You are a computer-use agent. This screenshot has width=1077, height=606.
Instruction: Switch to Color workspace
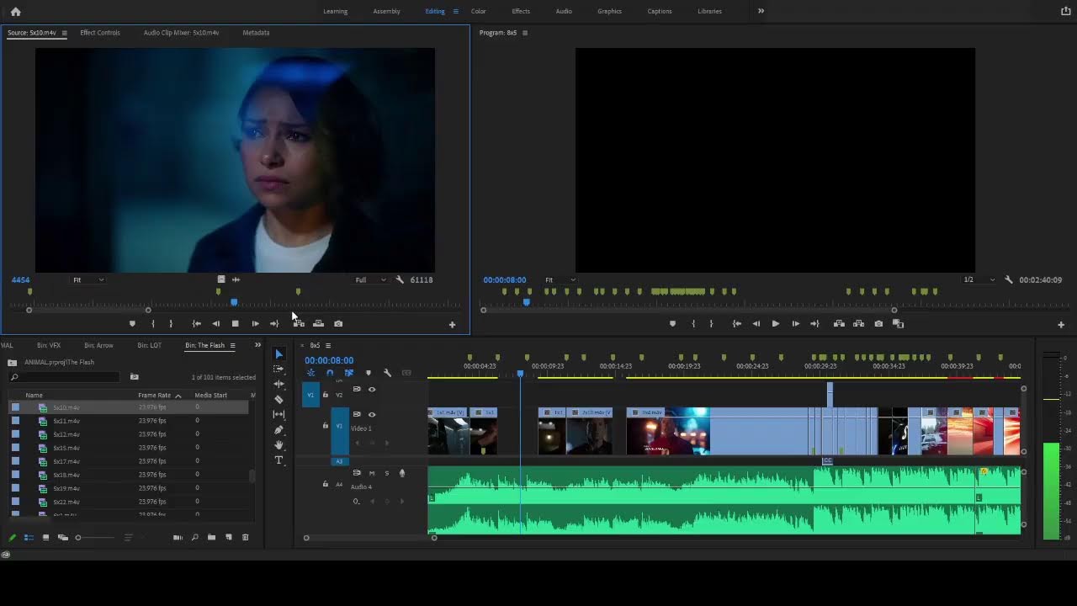coord(478,11)
